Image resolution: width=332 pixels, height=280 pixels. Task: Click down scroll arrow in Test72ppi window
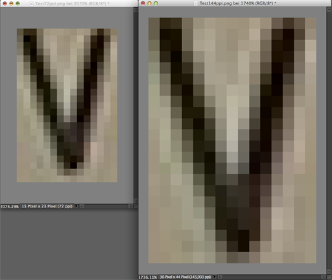[136, 201]
